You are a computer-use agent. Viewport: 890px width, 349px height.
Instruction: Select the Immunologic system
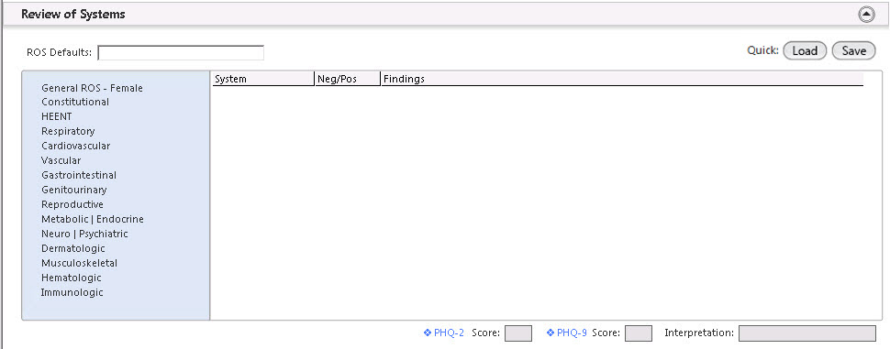coord(72,293)
